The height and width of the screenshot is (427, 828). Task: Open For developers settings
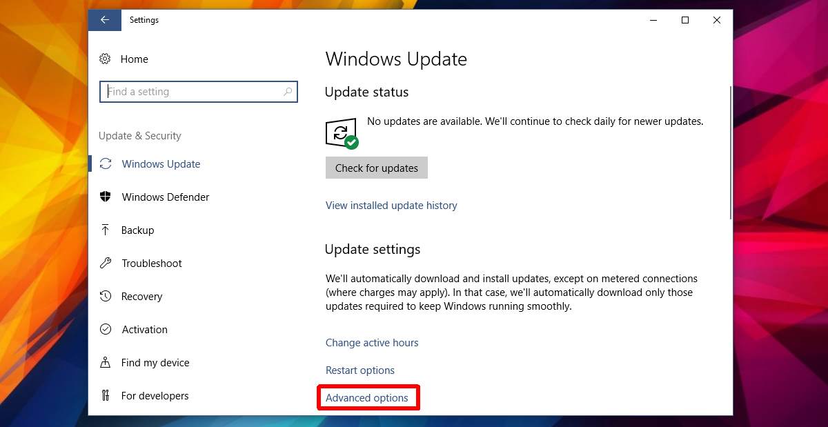(155, 396)
